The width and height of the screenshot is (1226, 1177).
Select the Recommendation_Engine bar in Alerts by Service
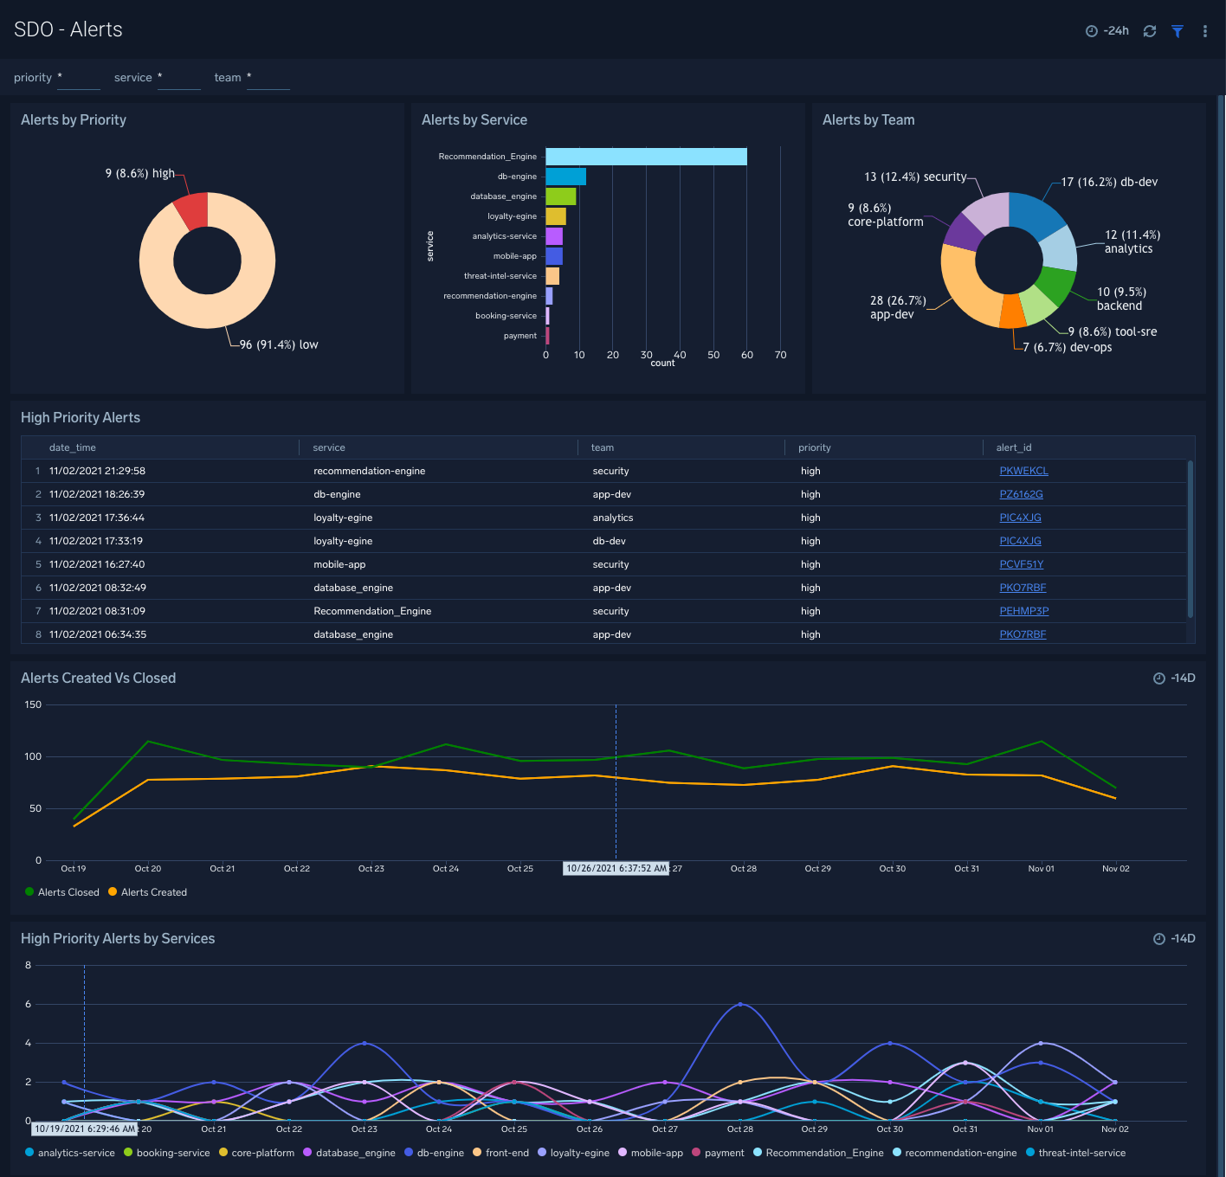(x=645, y=157)
